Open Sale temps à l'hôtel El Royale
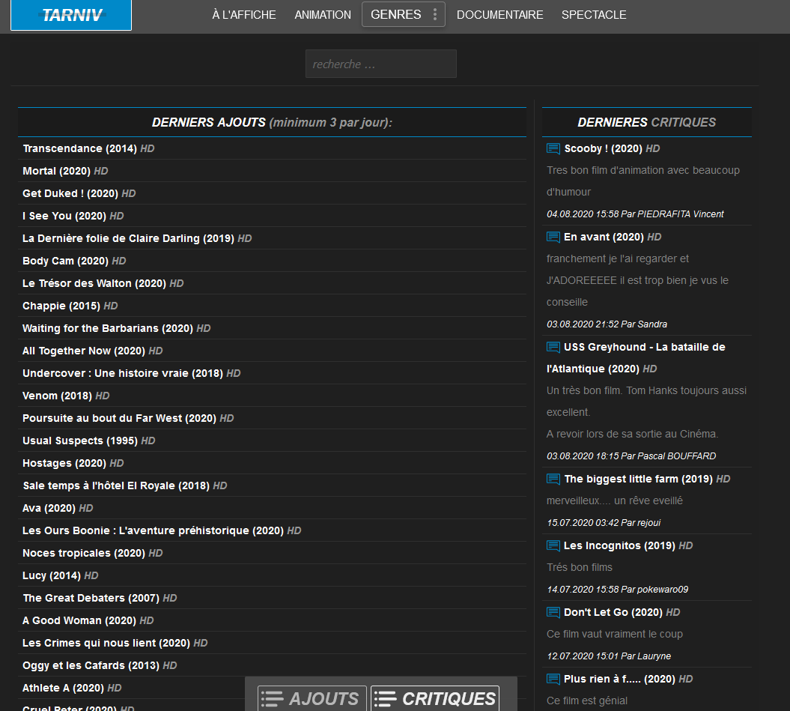Viewport: 790px width, 711px height. click(125, 485)
